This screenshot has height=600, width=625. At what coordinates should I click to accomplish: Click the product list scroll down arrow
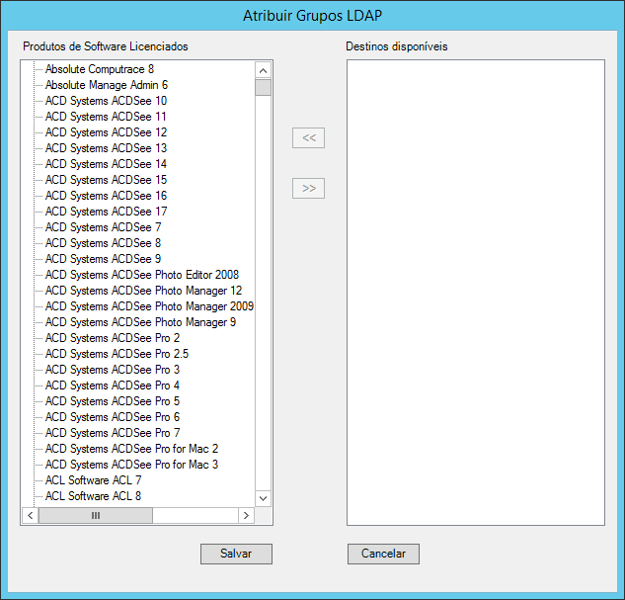[x=263, y=498]
